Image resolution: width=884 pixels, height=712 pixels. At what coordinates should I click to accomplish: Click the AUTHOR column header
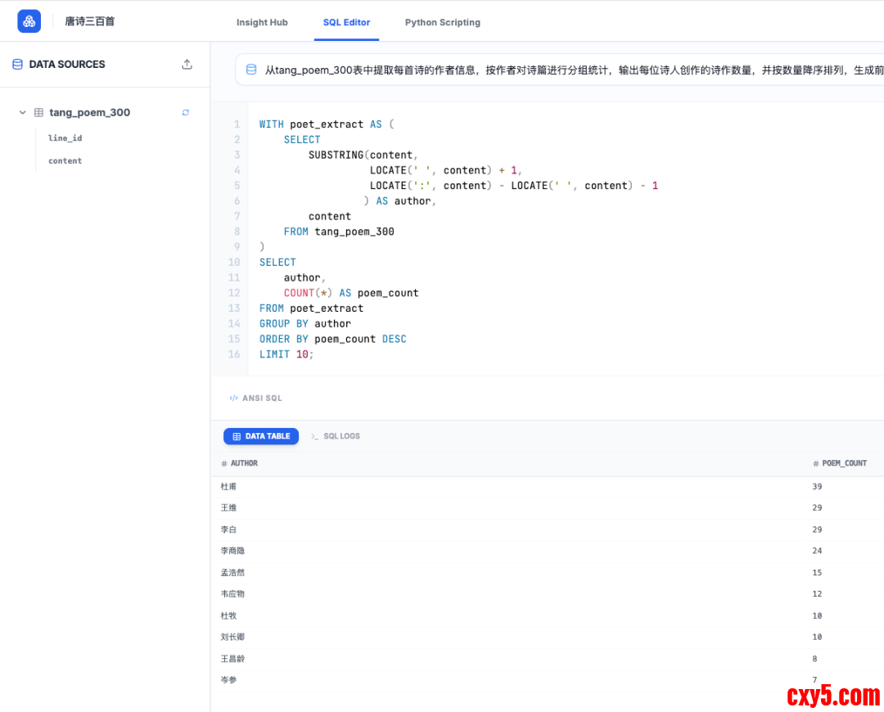(244, 463)
